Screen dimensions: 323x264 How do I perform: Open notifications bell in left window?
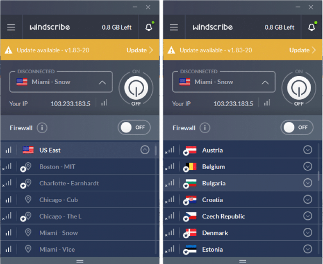coord(149,27)
